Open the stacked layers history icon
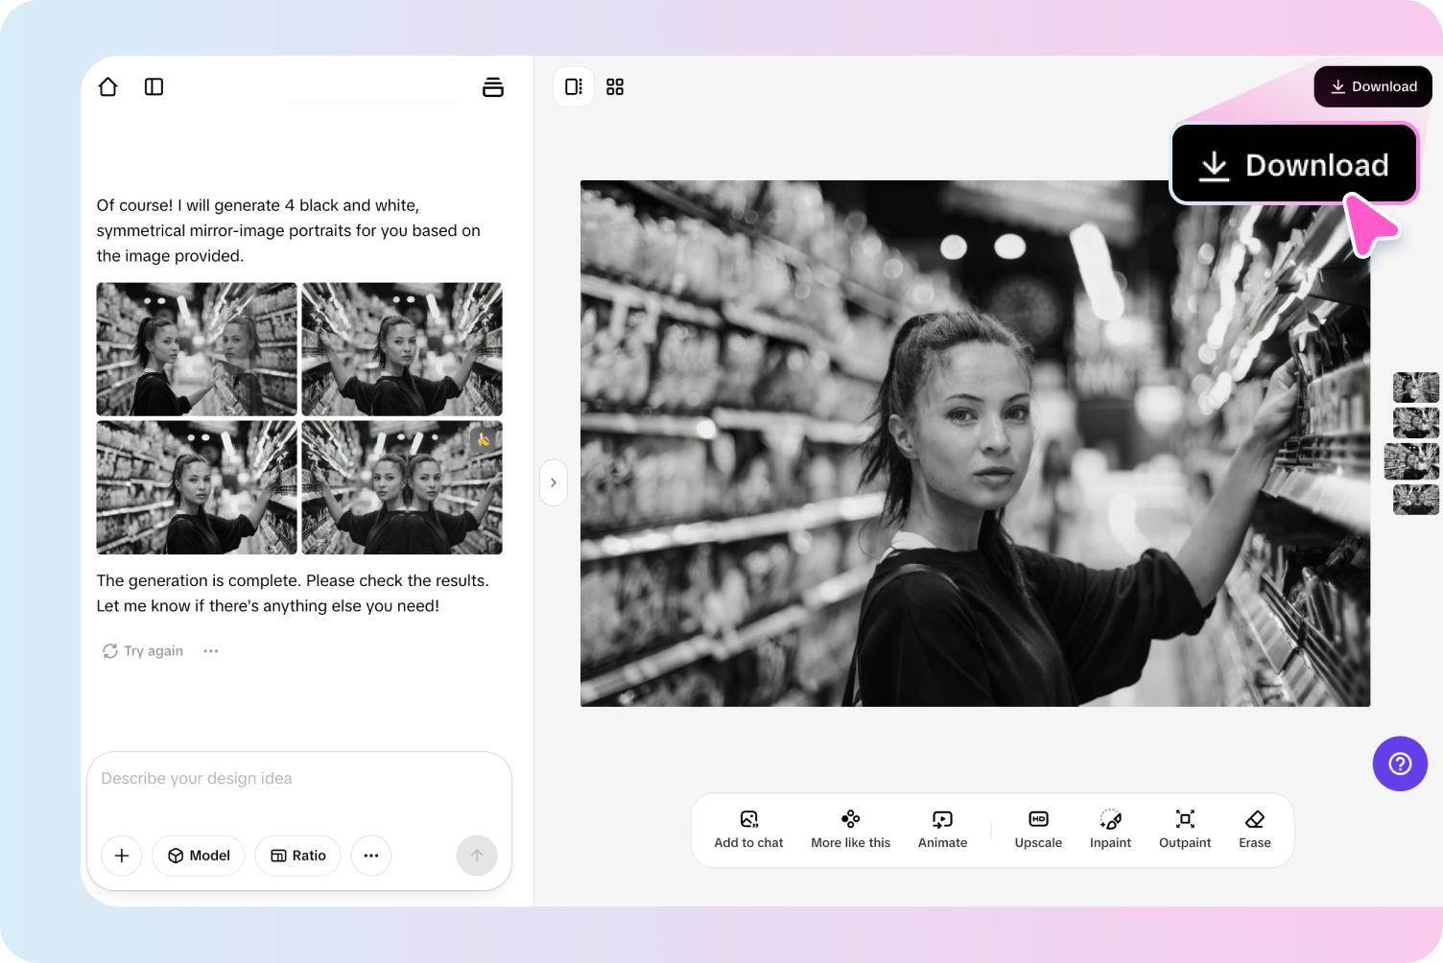 click(x=493, y=87)
